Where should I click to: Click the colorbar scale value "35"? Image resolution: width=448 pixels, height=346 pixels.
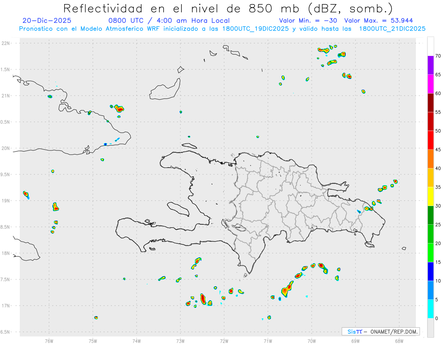point(438,187)
